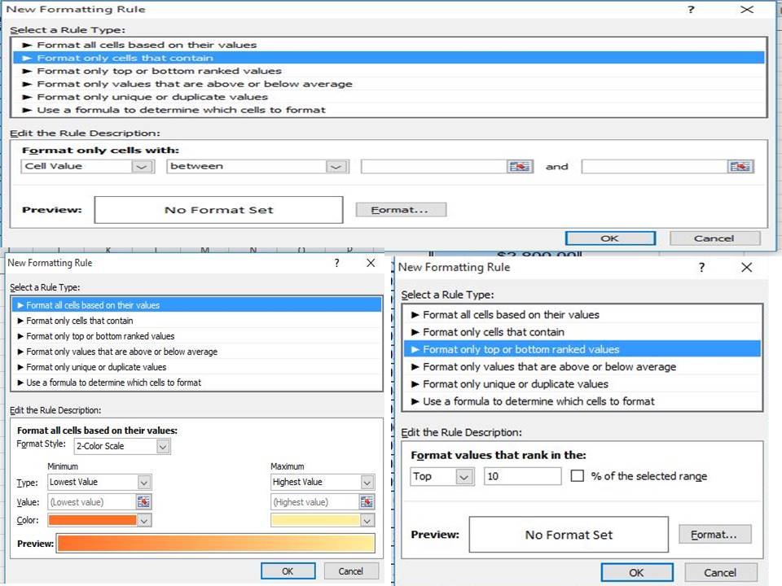Click the Maximum '(Highest value)' input field

315,502
